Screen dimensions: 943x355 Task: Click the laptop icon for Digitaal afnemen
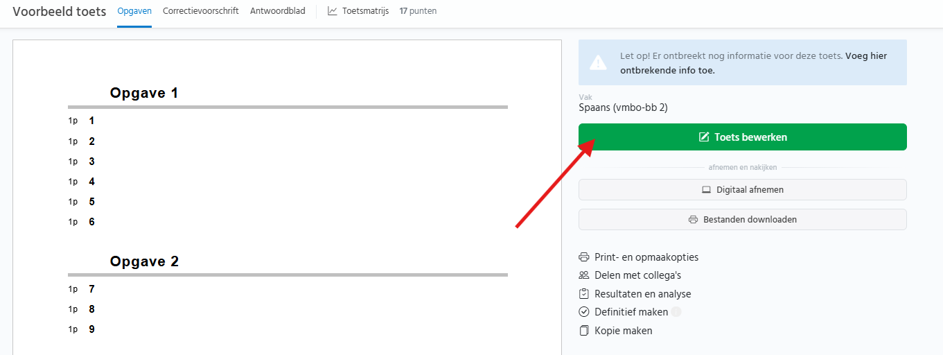pyautogui.click(x=707, y=190)
